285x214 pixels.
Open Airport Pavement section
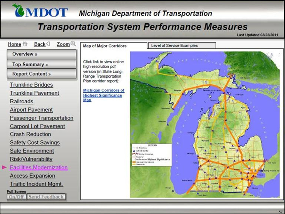[x=31, y=110]
